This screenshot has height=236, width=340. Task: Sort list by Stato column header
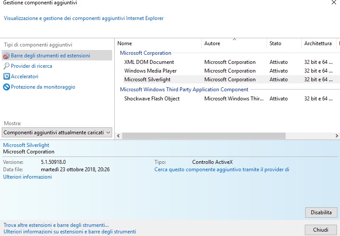[x=284, y=43]
